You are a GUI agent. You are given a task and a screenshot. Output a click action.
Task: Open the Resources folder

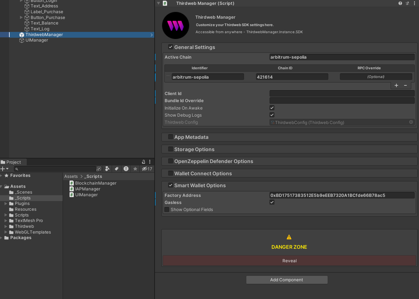(x=23, y=209)
